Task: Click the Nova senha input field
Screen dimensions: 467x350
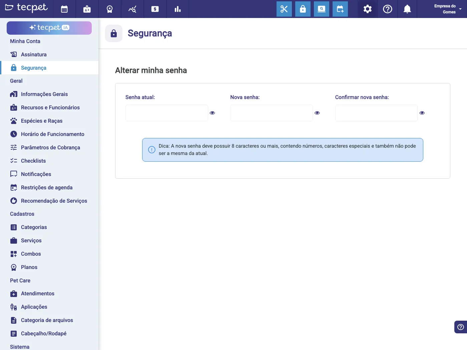Action: 272,113
